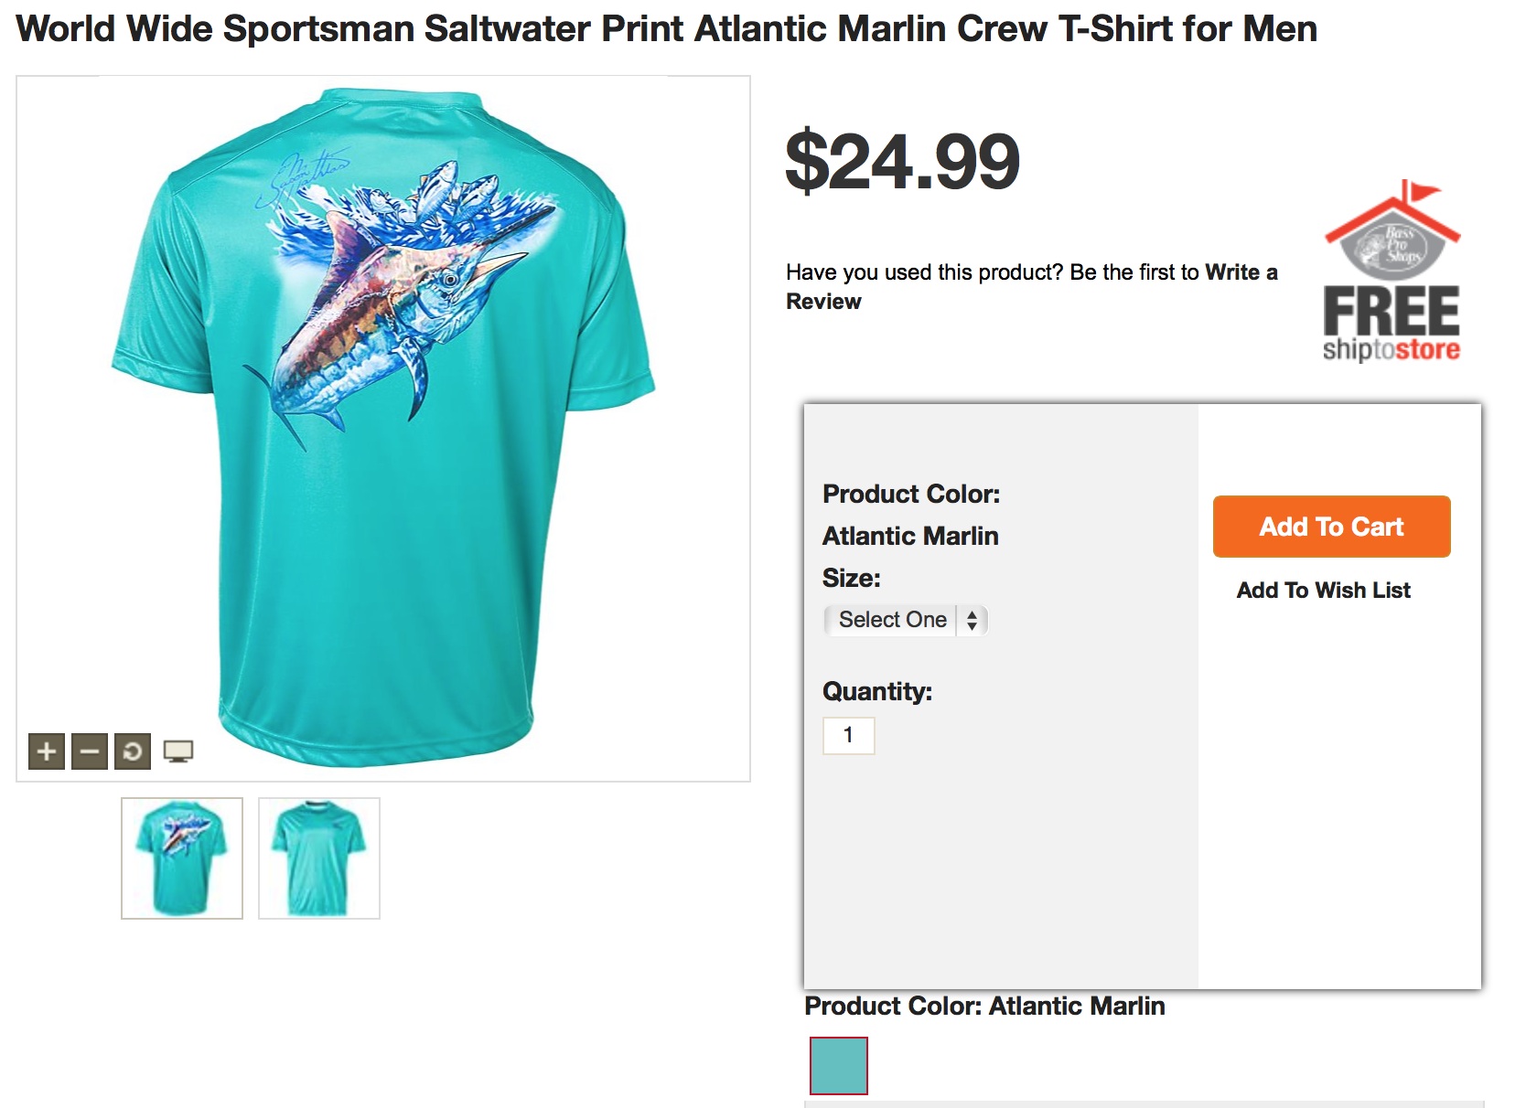The image size is (1526, 1108).
Task: Click the 'Size:' label
Action: coord(851,578)
